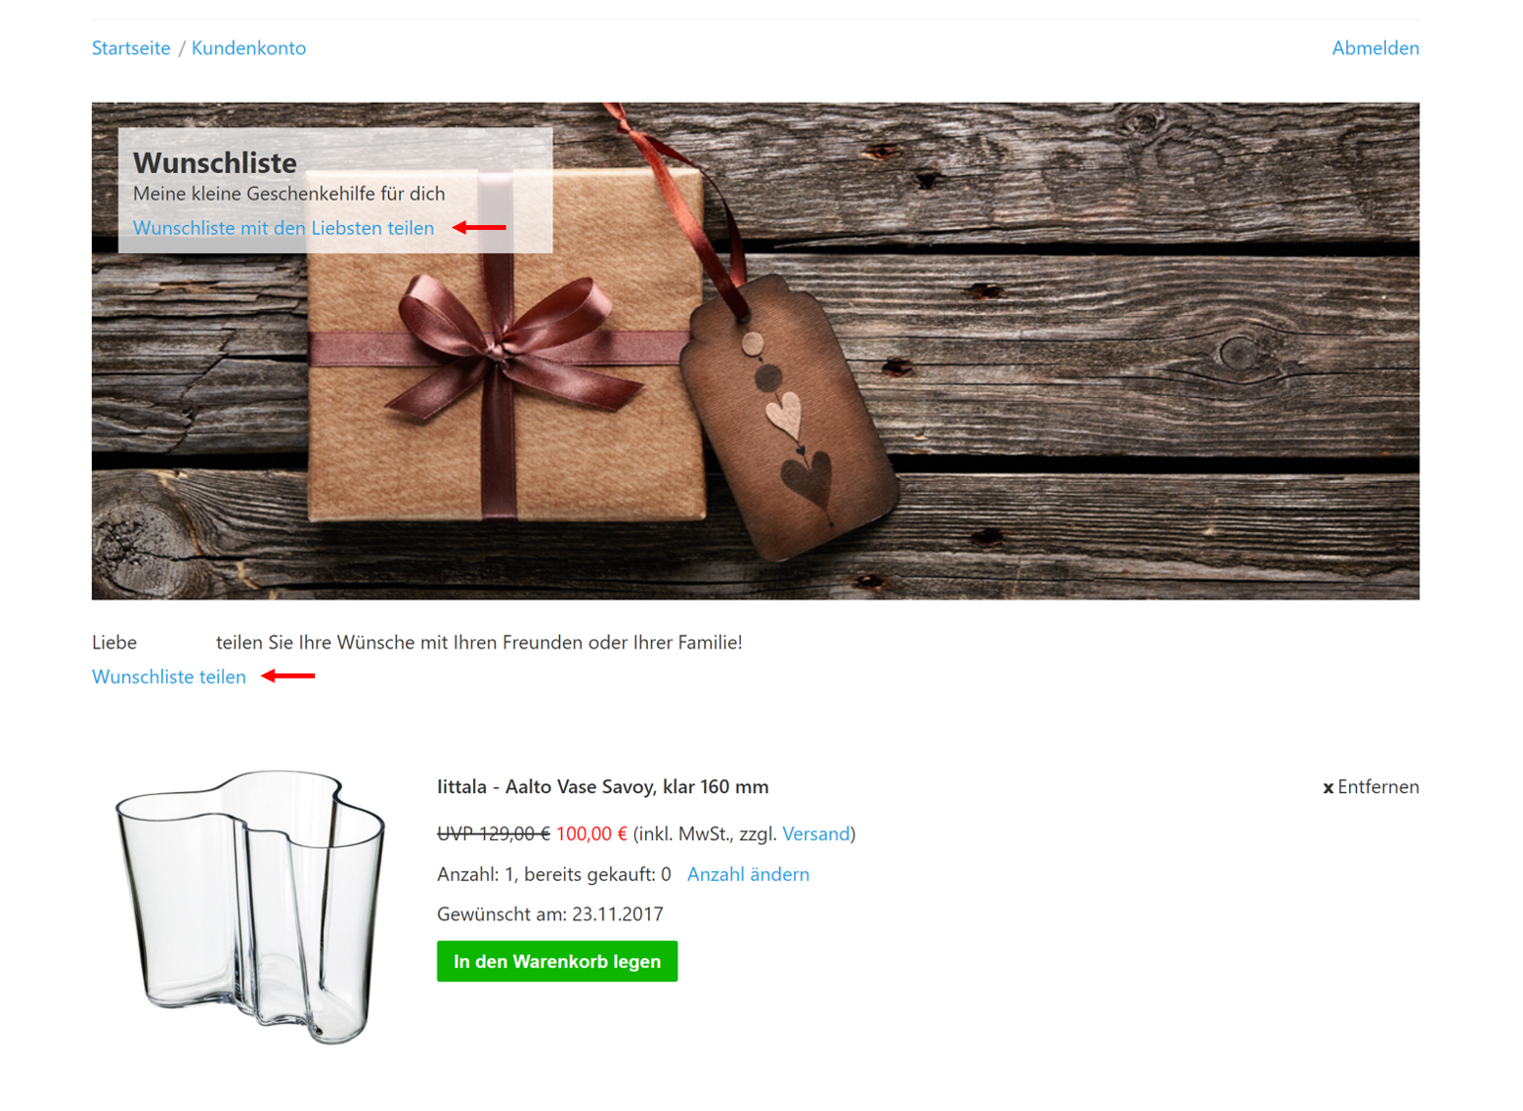
Task: Click Anzahl ändern to change quantity
Action: pos(748,874)
